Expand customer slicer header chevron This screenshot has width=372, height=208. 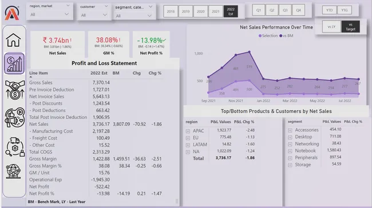tap(106, 6)
